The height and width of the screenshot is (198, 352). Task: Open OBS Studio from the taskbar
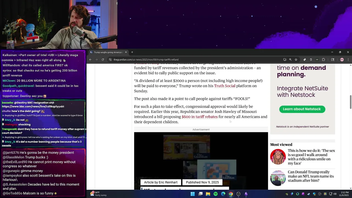pos(238,194)
